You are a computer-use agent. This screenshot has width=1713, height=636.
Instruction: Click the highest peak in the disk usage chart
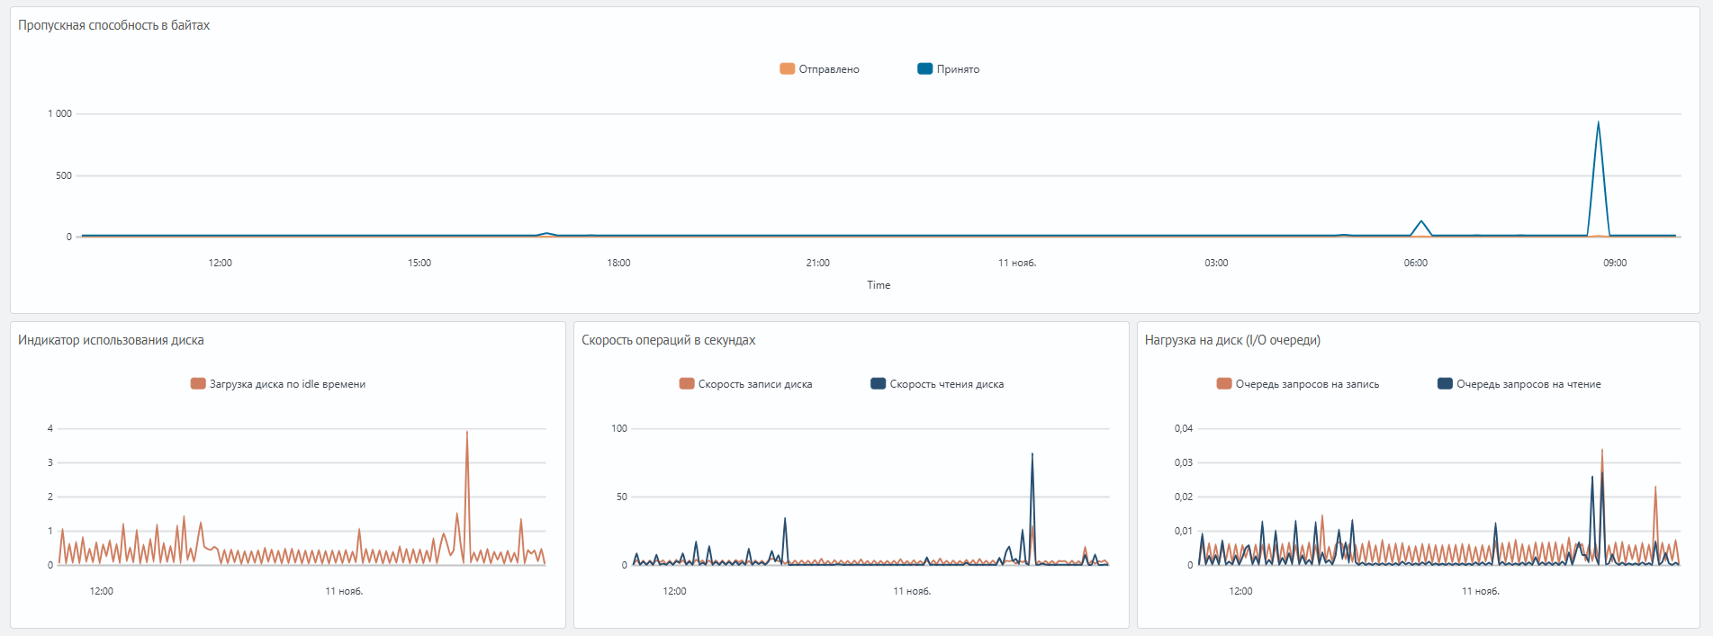pos(467,433)
